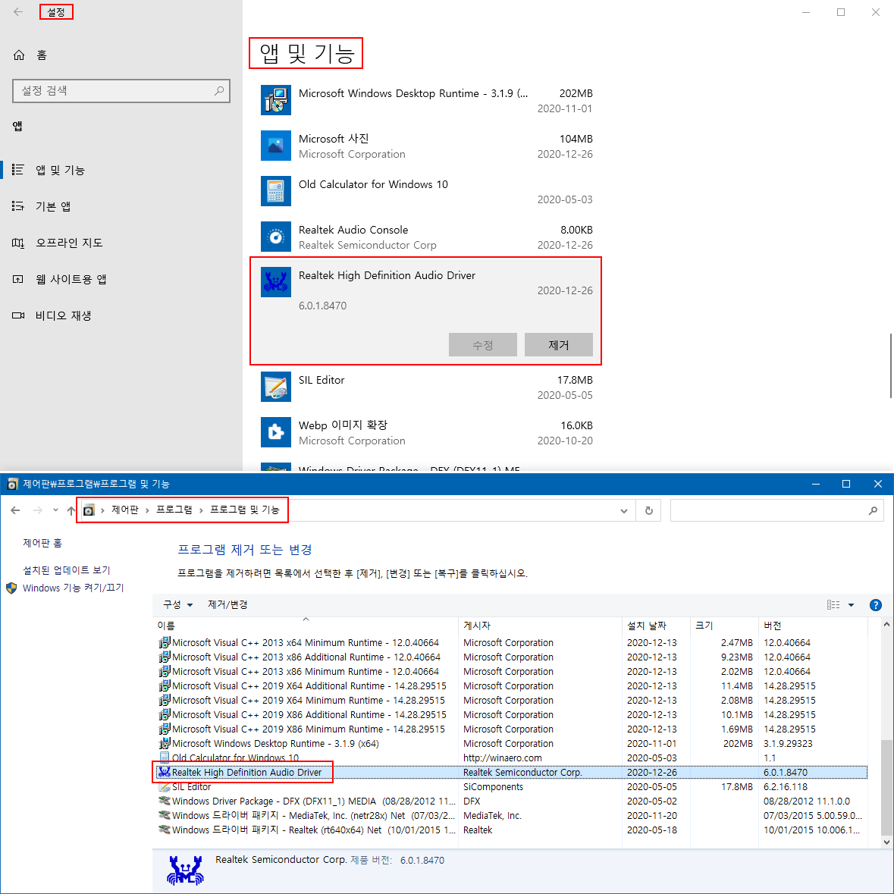Click 제어판 breadcrumb segment
Image resolution: width=894 pixels, height=894 pixels.
[x=125, y=510]
